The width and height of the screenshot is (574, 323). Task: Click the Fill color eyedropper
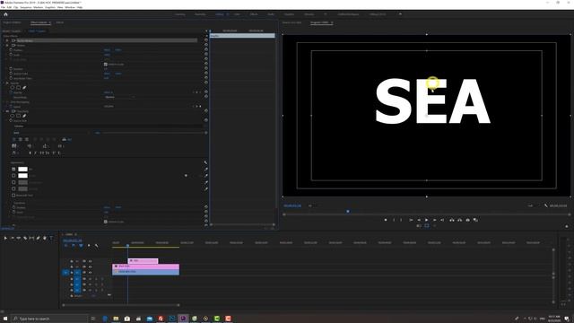205,170
